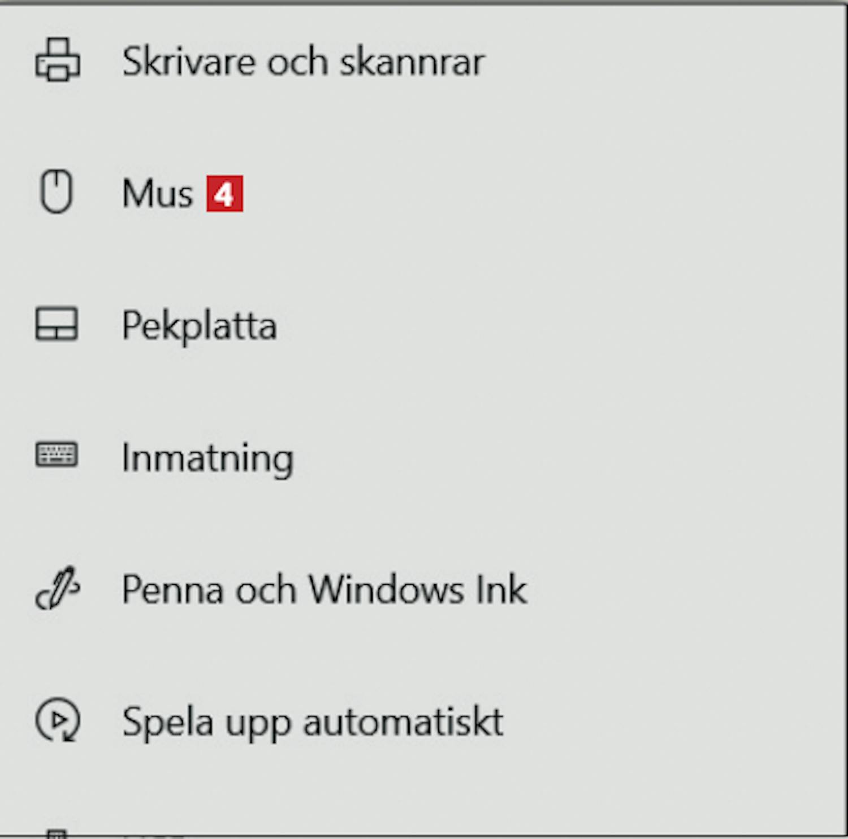
Task: Click the mouse icon beside Mus
Action: point(57,192)
